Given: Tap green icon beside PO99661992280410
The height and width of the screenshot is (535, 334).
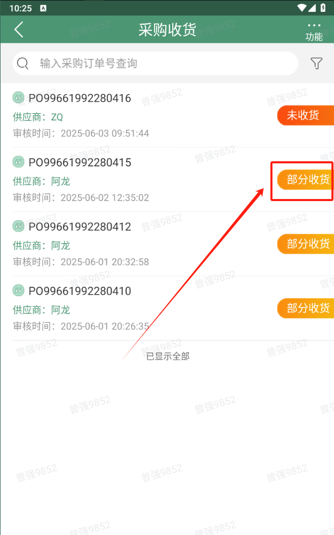Looking at the screenshot, I should click(x=19, y=291).
